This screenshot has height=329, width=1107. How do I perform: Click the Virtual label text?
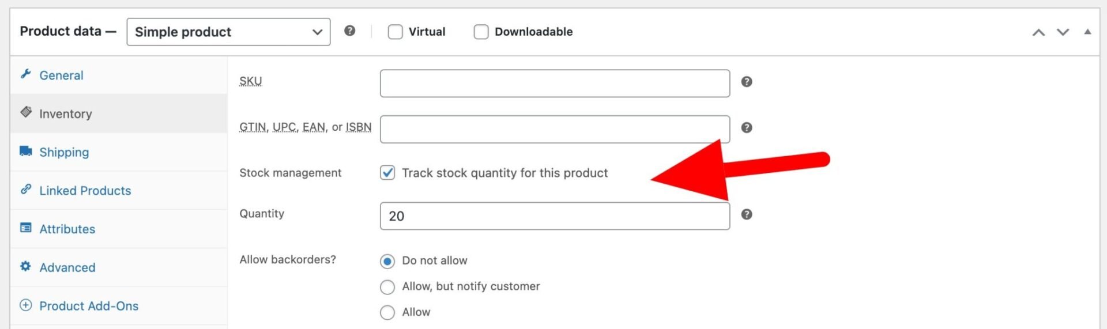point(427,32)
